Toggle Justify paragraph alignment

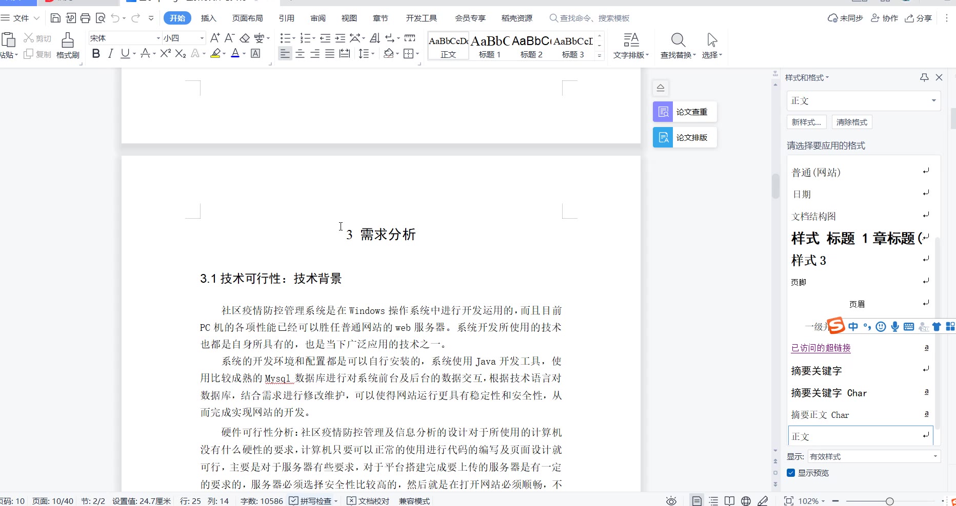(x=330, y=53)
